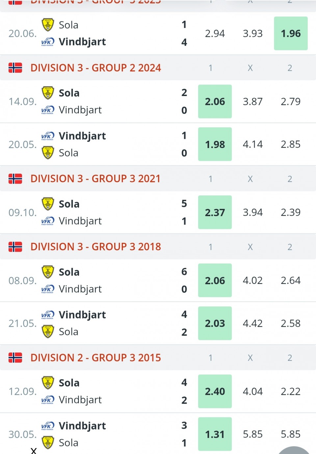Click the Sola crest in the 14.09. match
The image size is (316, 454).
48,93
